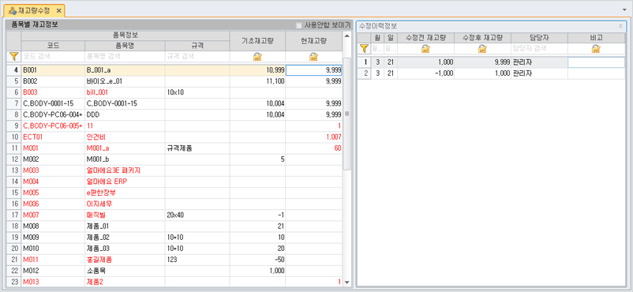The height and width of the screenshot is (292, 633).
Task: Click the 규격제품 specification cell
Action: (x=197, y=148)
